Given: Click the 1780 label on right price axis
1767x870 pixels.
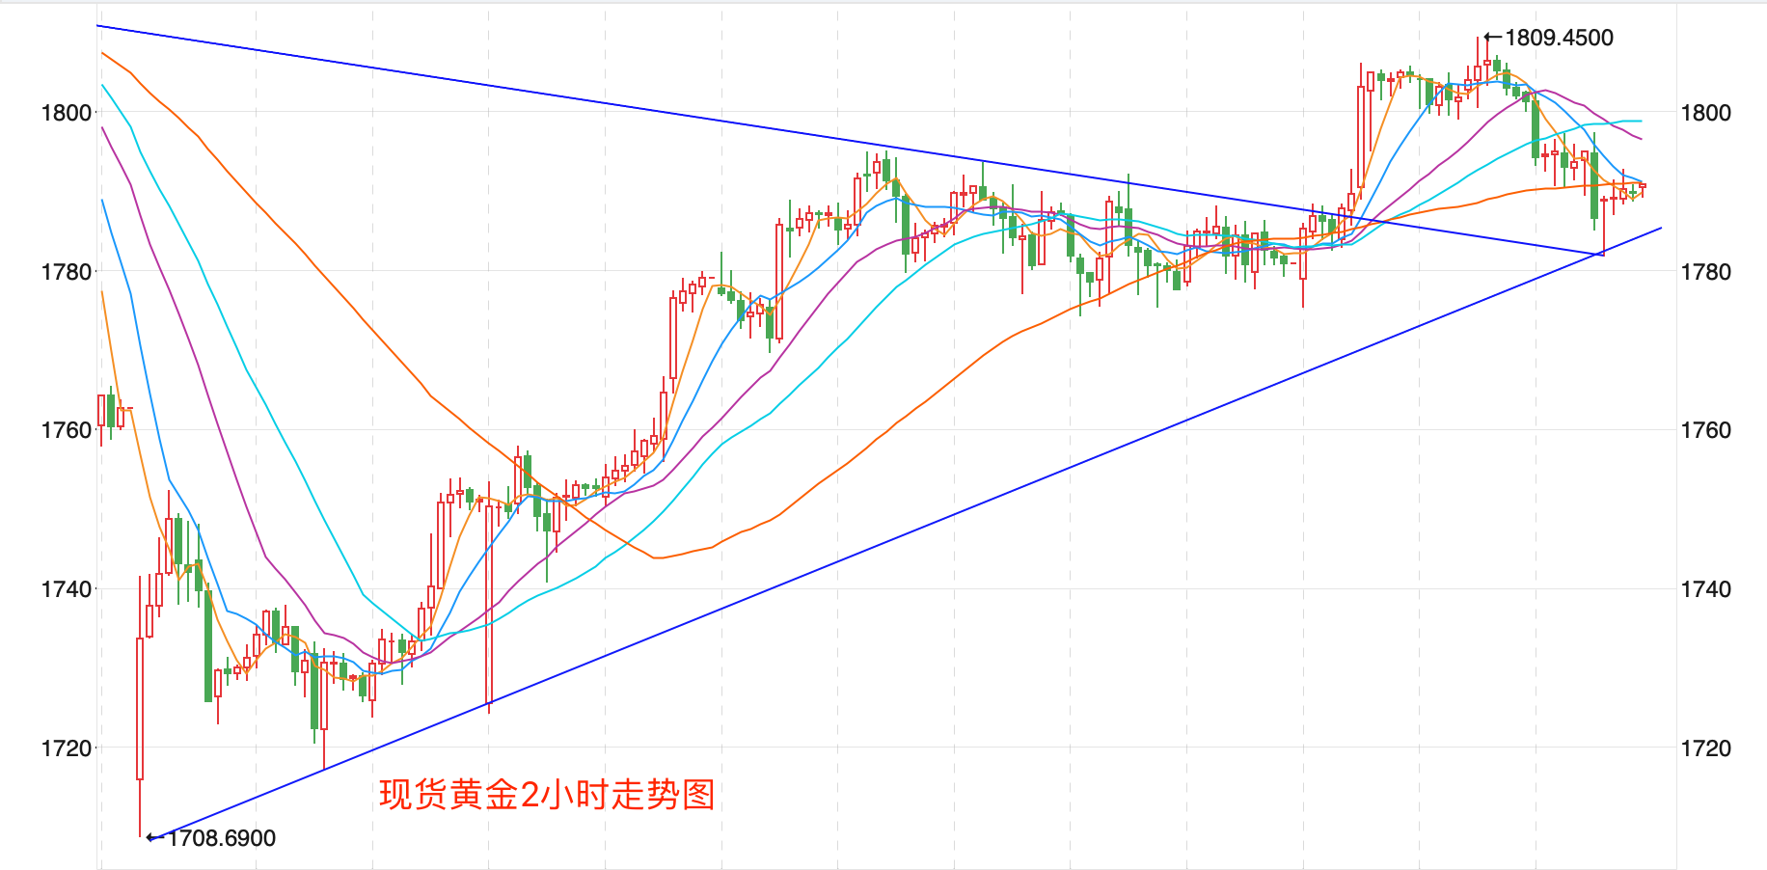Looking at the screenshot, I should (x=1705, y=272).
